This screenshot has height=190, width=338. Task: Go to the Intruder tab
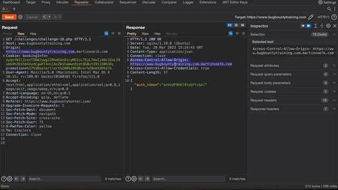point(62,2)
